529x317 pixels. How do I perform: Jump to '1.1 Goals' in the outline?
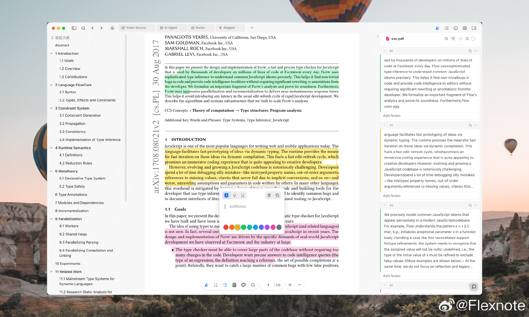66,61
